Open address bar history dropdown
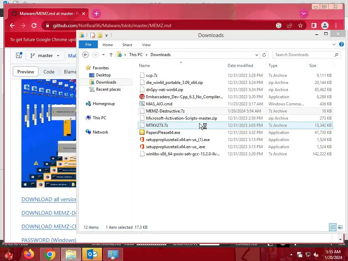 tap(257, 55)
